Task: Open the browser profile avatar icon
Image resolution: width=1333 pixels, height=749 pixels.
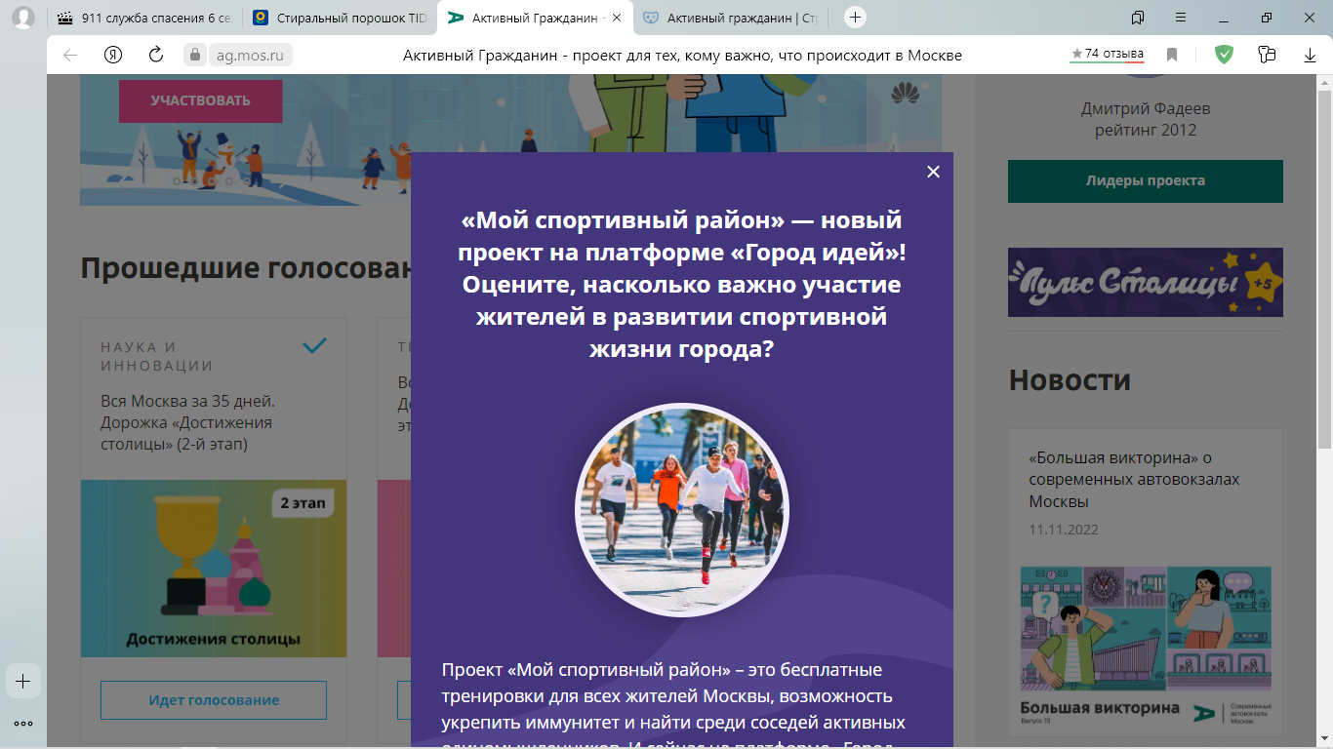Action: [x=23, y=18]
